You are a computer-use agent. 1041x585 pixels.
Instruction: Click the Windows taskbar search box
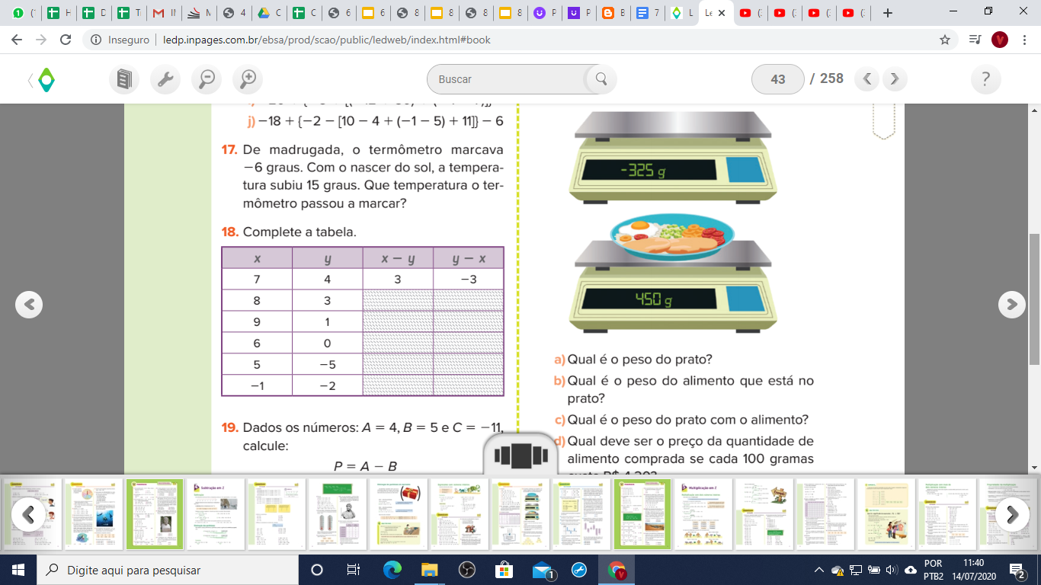tap(167, 570)
